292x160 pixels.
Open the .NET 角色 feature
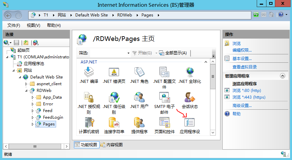(x=139, y=72)
